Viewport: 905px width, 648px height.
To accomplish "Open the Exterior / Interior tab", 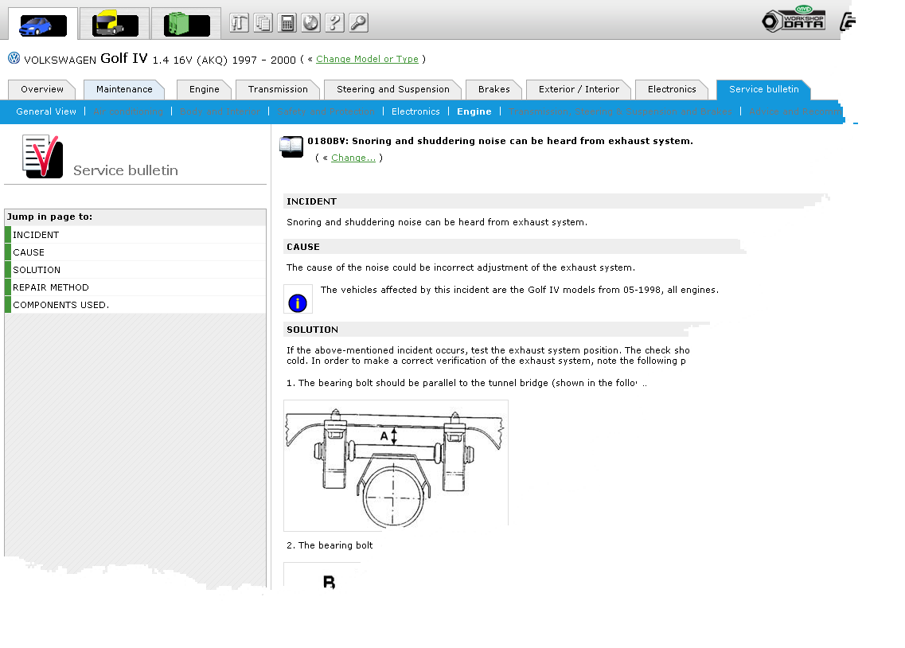I will coord(579,89).
